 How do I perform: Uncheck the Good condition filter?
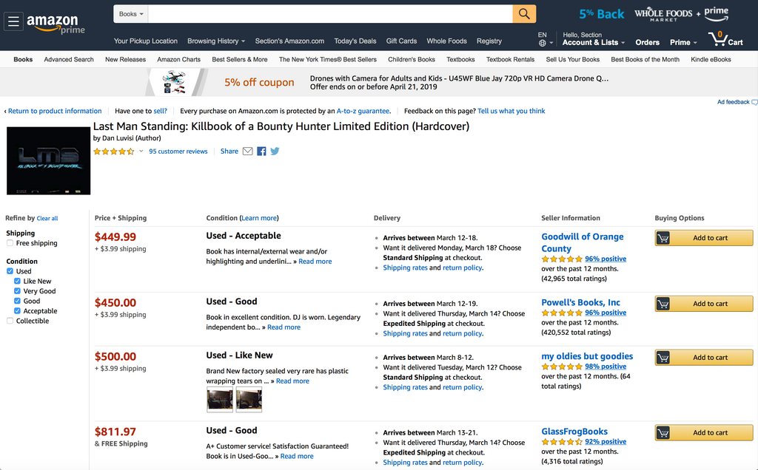(18, 301)
